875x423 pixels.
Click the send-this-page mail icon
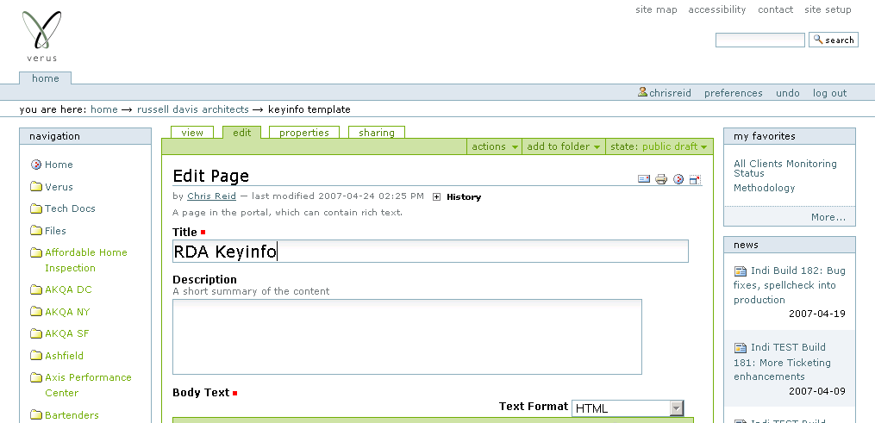point(643,179)
